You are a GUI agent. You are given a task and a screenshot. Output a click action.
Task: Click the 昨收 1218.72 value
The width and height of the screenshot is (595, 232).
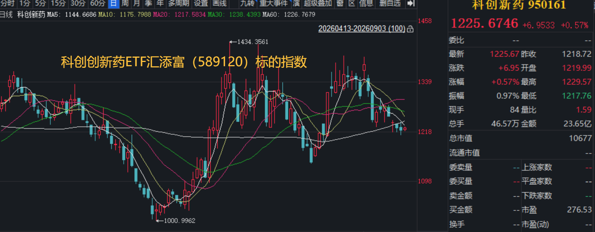coord(577,54)
